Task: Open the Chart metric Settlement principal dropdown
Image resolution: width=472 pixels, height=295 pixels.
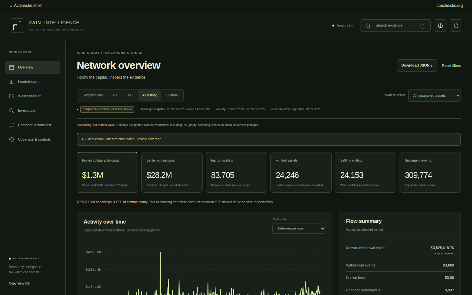Action: pyautogui.click(x=299, y=228)
